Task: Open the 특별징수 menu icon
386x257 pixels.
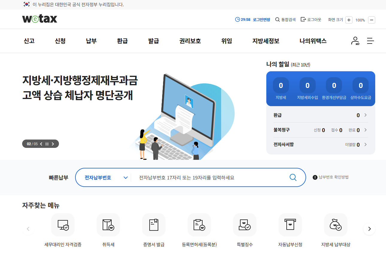Action: coord(245,225)
